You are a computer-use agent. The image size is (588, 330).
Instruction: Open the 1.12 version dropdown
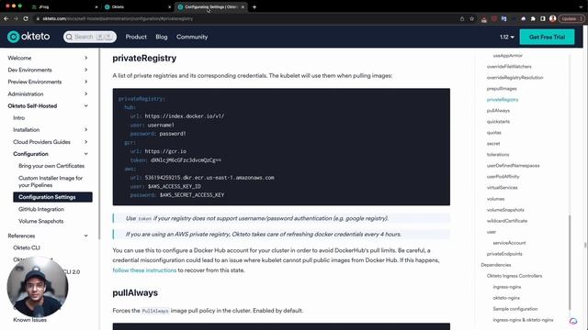coord(506,37)
